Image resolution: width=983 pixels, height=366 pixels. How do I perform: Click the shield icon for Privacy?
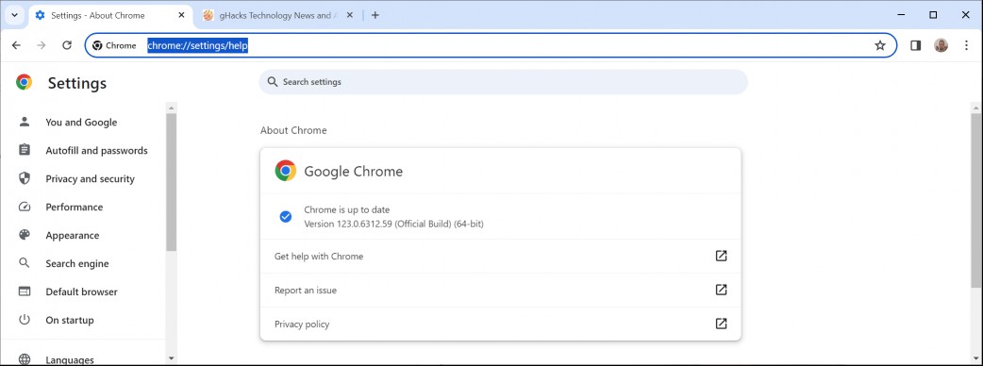(x=25, y=178)
